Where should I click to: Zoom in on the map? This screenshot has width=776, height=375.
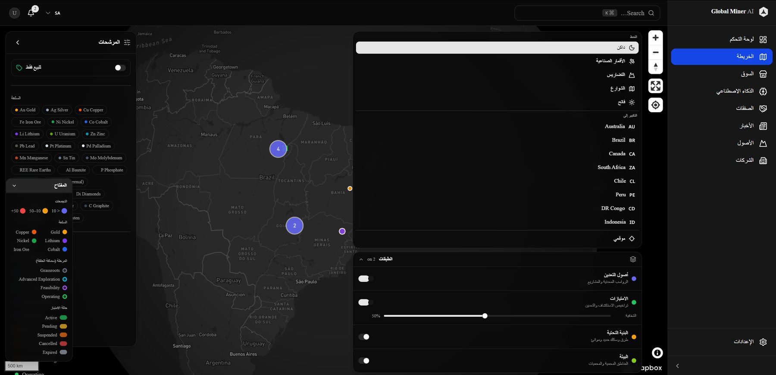(x=655, y=38)
